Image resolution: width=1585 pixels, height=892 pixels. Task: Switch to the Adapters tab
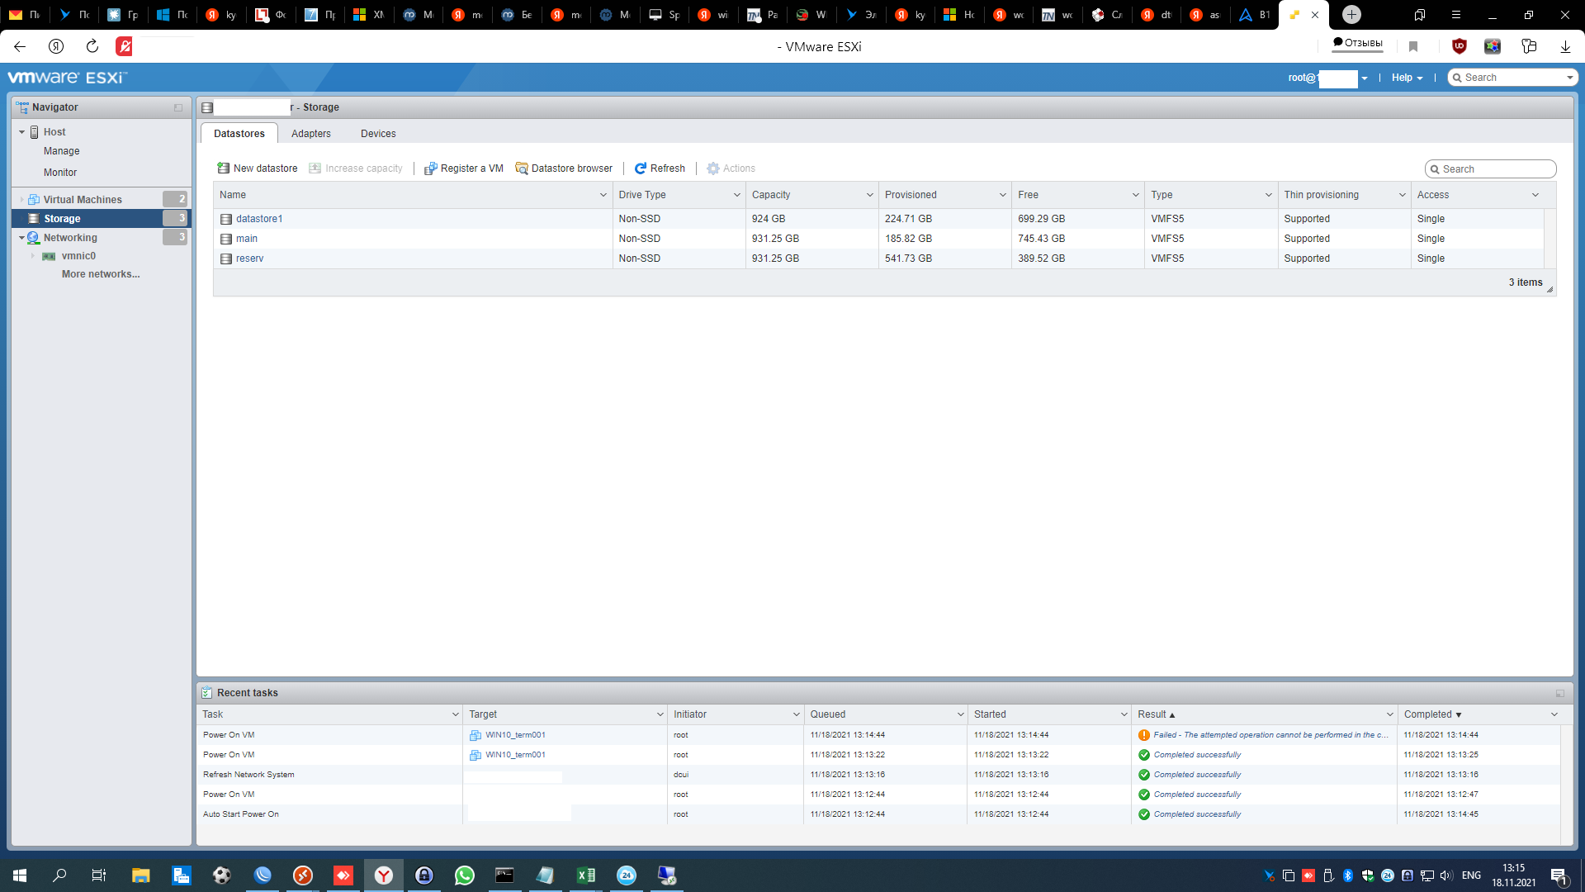[311, 134]
